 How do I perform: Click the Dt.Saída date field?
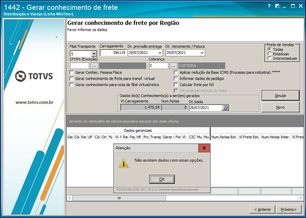pos(205,107)
